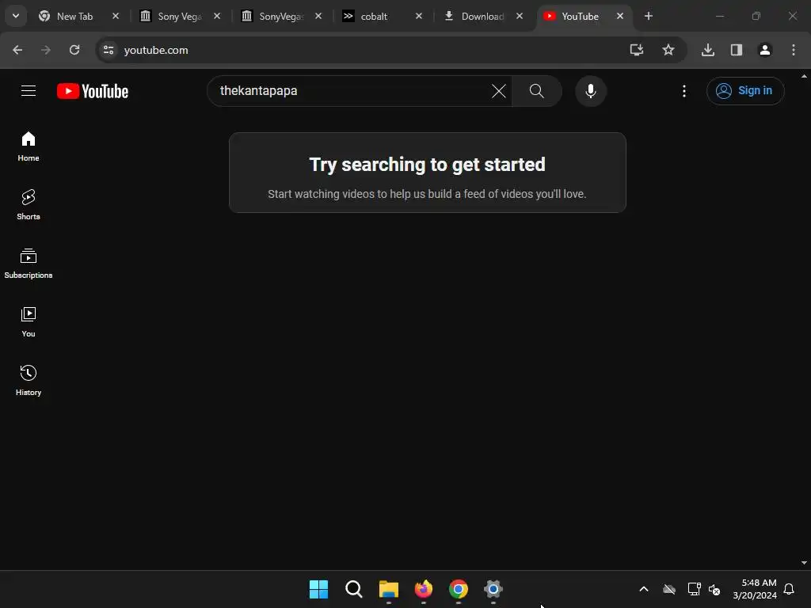Go back with the browser back arrow
The height and width of the screenshot is (608, 811).
click(17, 50)
